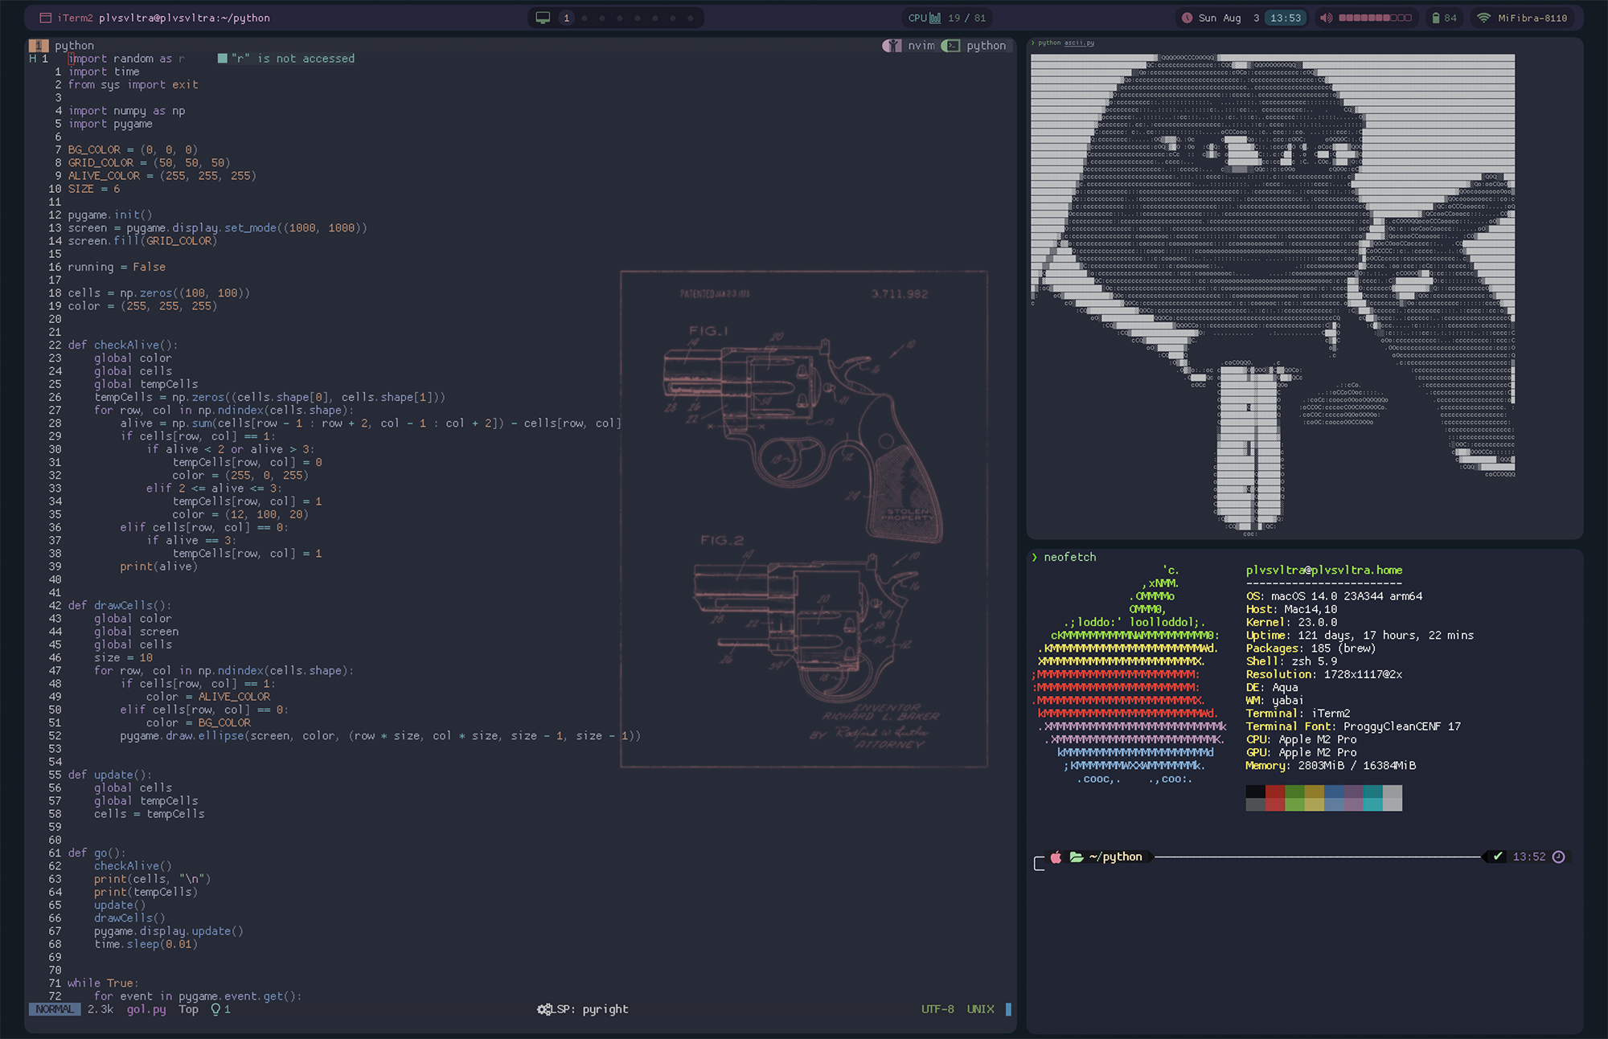Click the pink Apple icon in shell prompt
1608x1039 pixels.
click(x=1056, y=857)
